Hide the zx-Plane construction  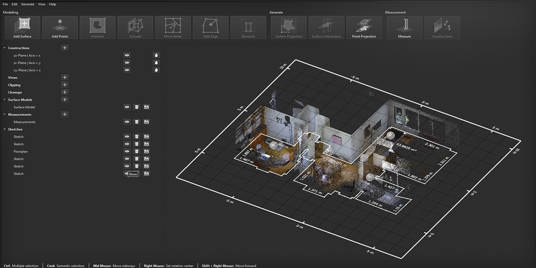[127, 63]
